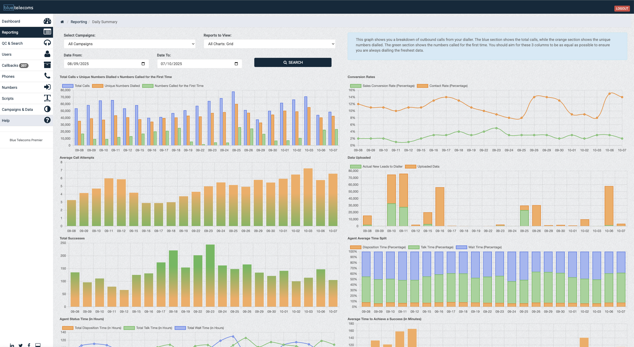Open the Date From calendar picker
This screenshot has width=634, height=347.
[x=143, y=63]
